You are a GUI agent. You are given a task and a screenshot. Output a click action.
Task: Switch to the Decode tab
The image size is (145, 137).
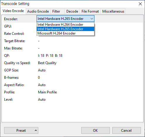point(72,11)
